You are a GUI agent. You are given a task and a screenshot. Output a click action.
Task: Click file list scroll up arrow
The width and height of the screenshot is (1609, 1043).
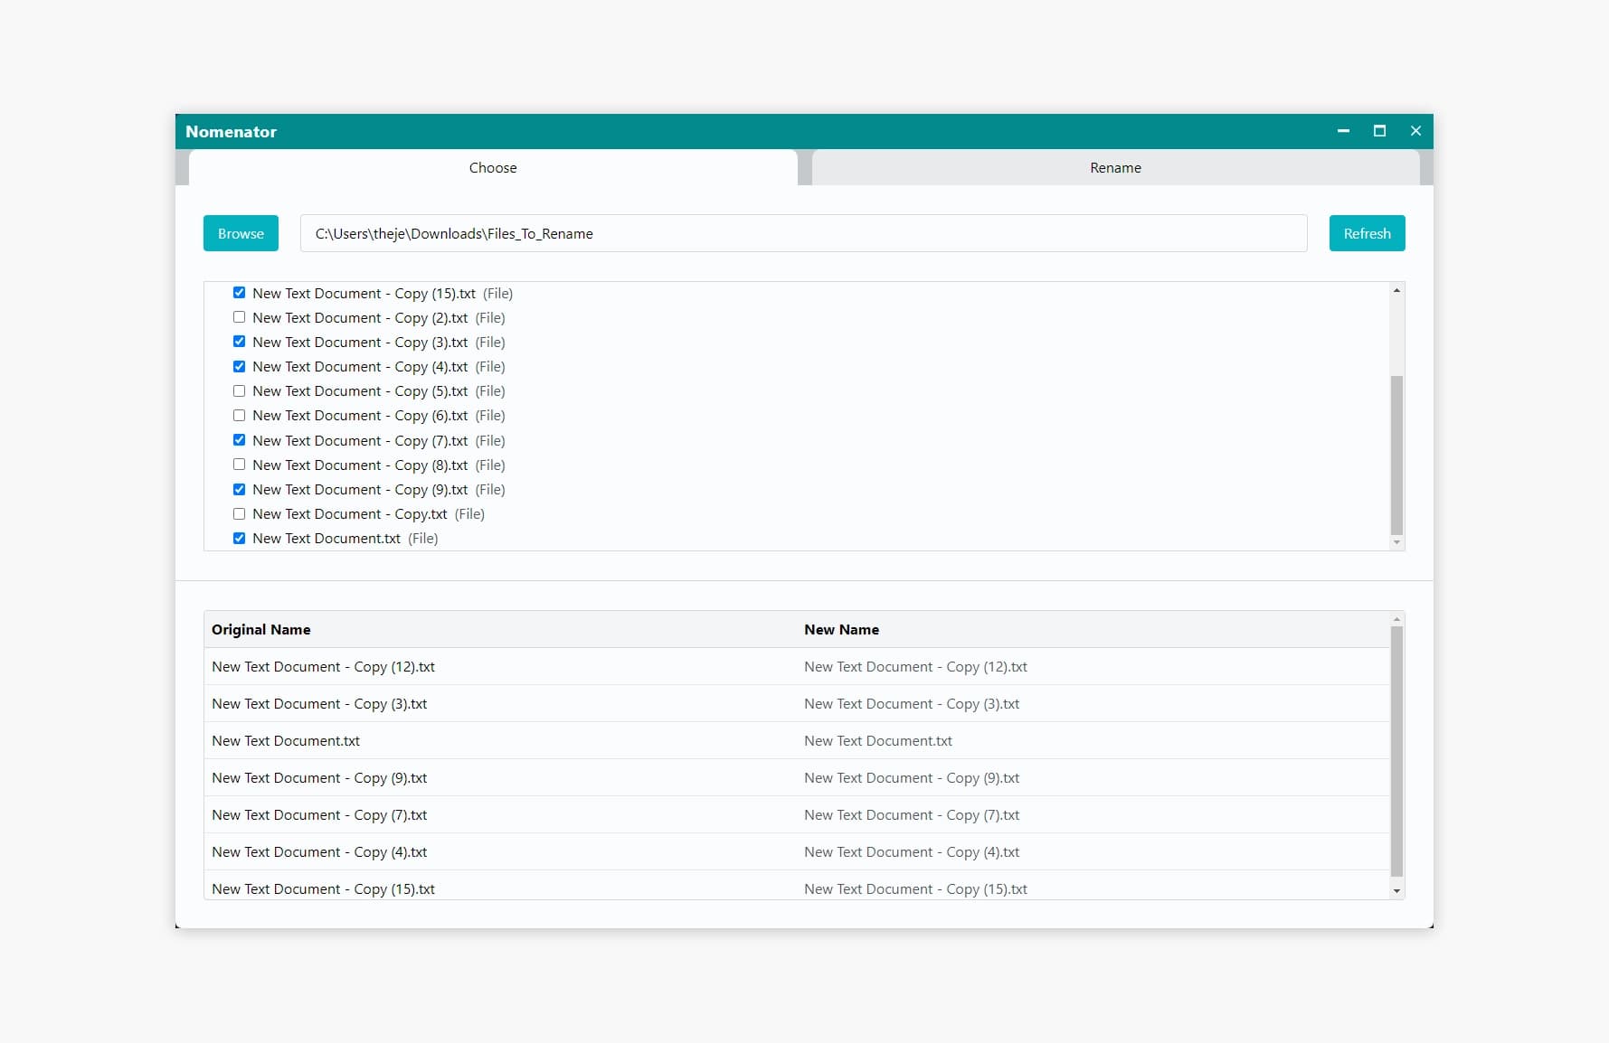pos(1396,290)
